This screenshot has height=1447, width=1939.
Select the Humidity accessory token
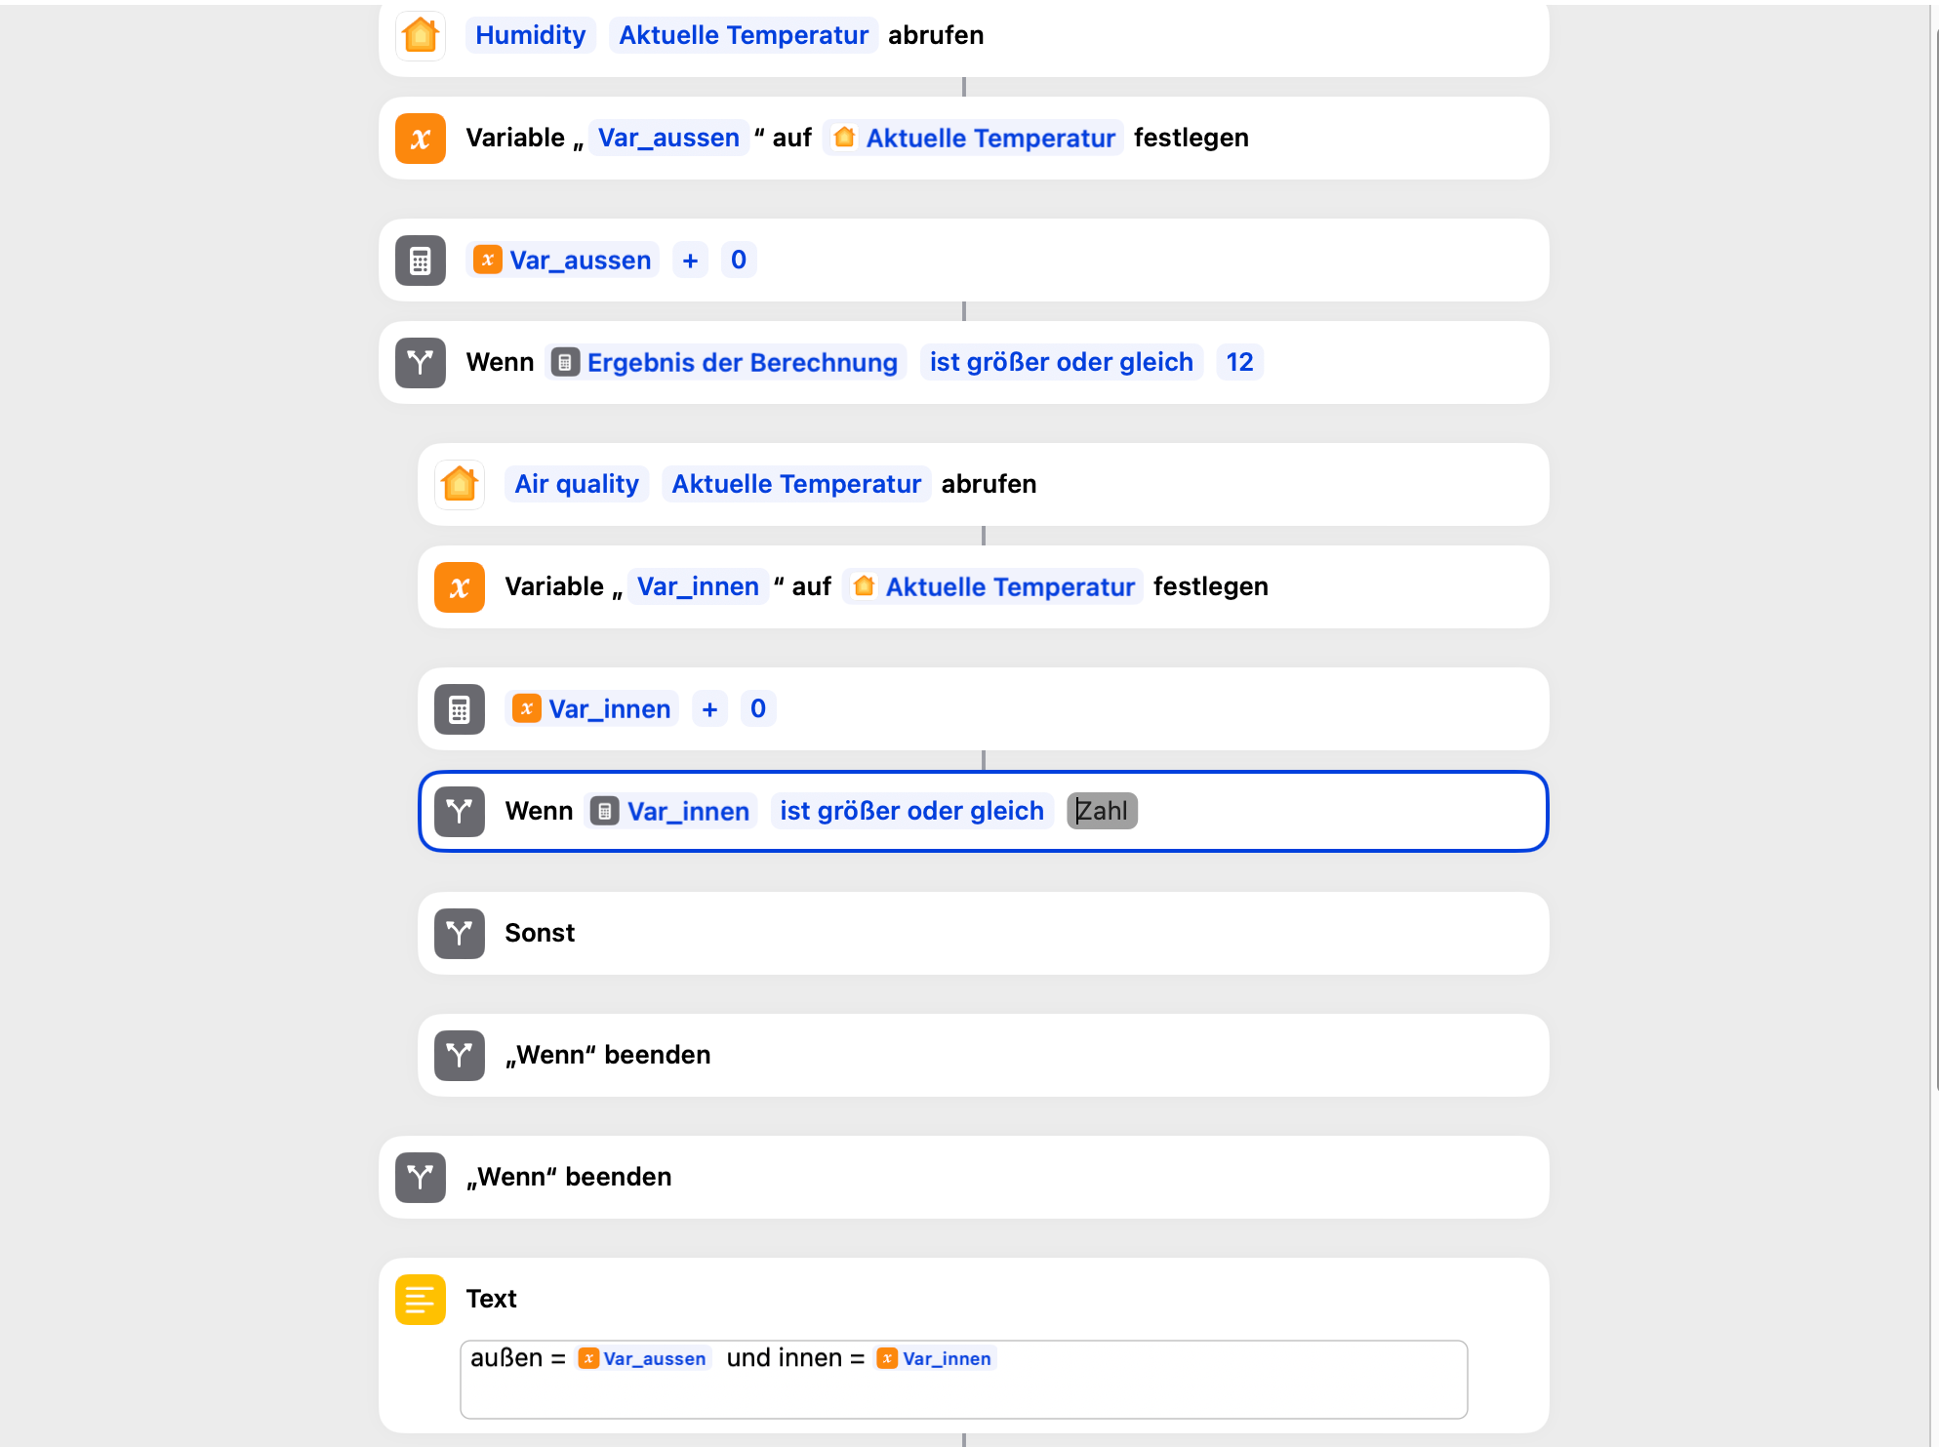coord(530,35)
